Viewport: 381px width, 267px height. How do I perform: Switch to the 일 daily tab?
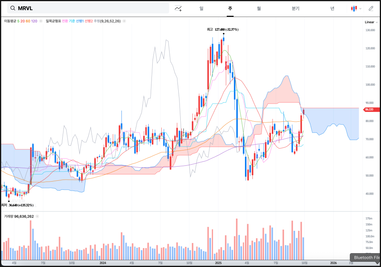pos(202,8)
